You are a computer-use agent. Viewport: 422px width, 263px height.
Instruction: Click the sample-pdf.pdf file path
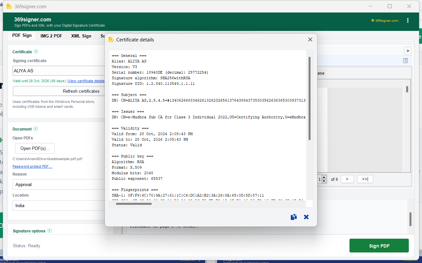[47, 159]
